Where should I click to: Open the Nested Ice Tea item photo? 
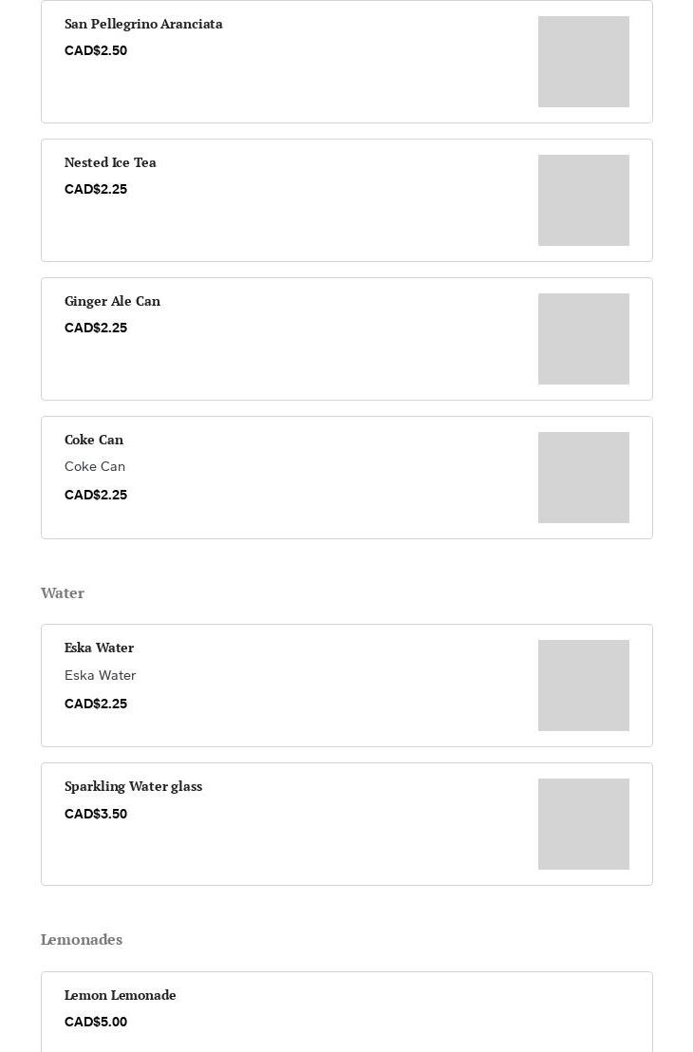click(x=583, y=200)
